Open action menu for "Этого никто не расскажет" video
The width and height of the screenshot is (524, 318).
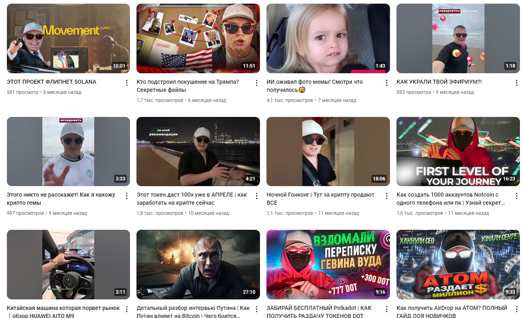[x=127, y=196]
